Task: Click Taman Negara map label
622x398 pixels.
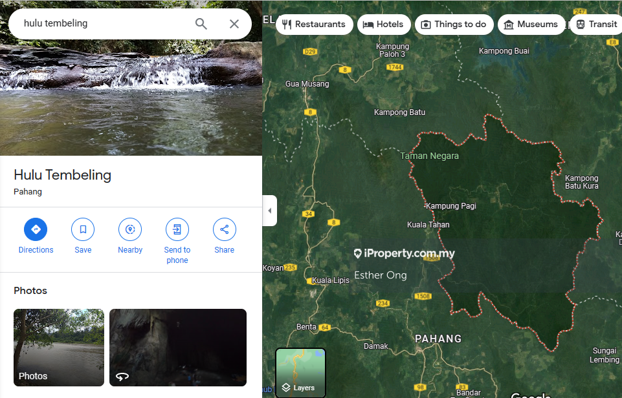Action: (429, 156)
